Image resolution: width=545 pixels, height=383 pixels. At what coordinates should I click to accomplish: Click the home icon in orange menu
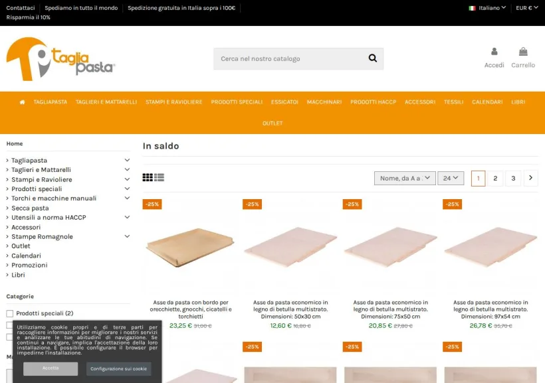(x=22, y=102)
